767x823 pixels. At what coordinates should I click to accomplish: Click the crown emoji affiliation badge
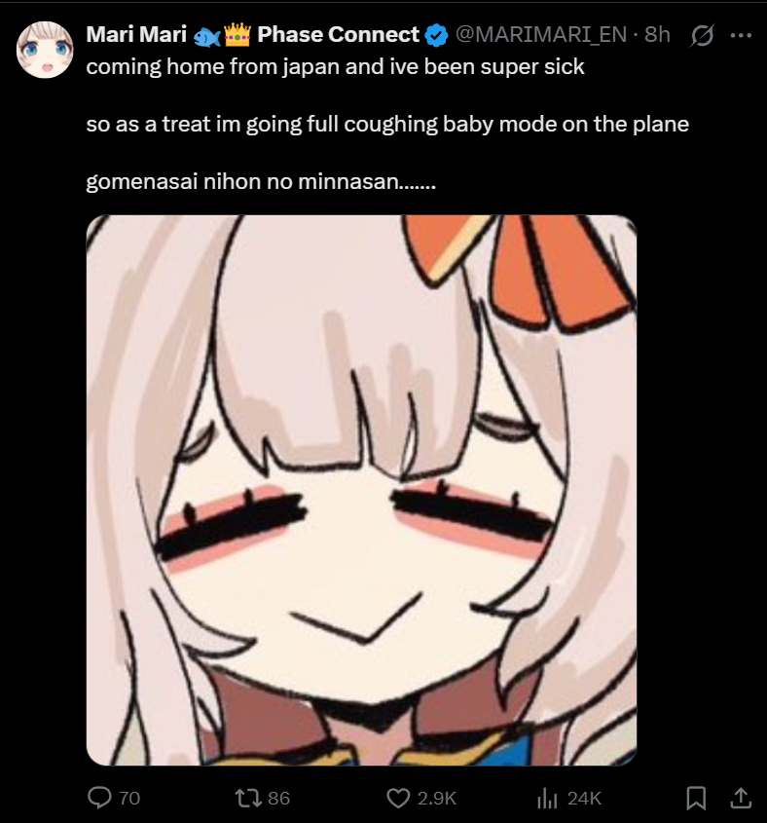coord(237,35)
